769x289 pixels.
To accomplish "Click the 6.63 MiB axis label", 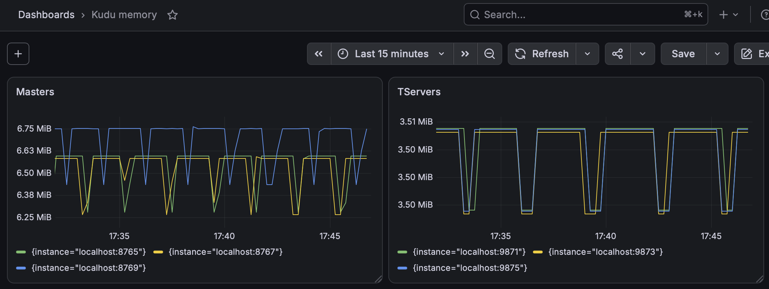I will point(34,151).
